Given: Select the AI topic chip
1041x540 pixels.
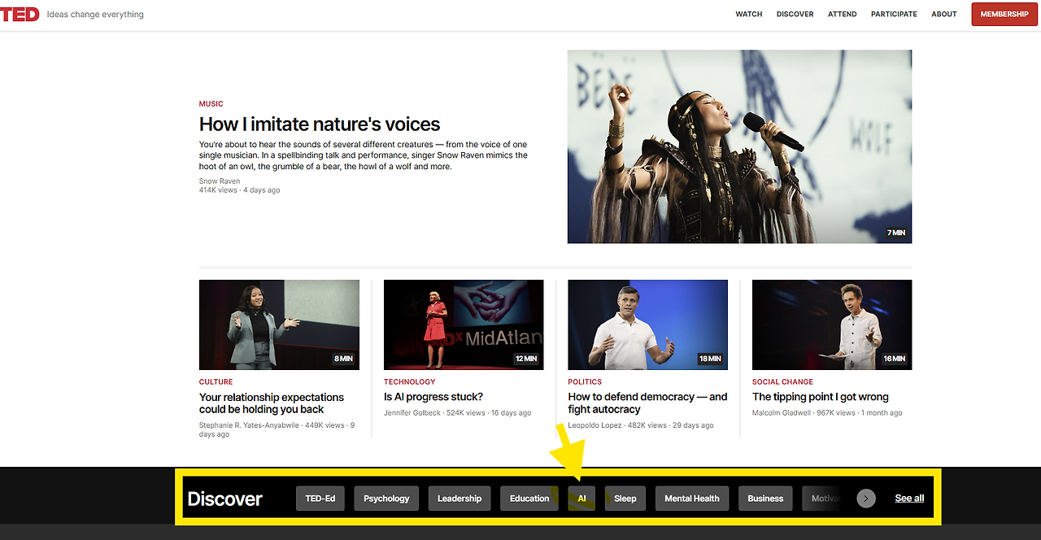Looking at the screenshot, I should pyautogui.click(x=581, y=499).
